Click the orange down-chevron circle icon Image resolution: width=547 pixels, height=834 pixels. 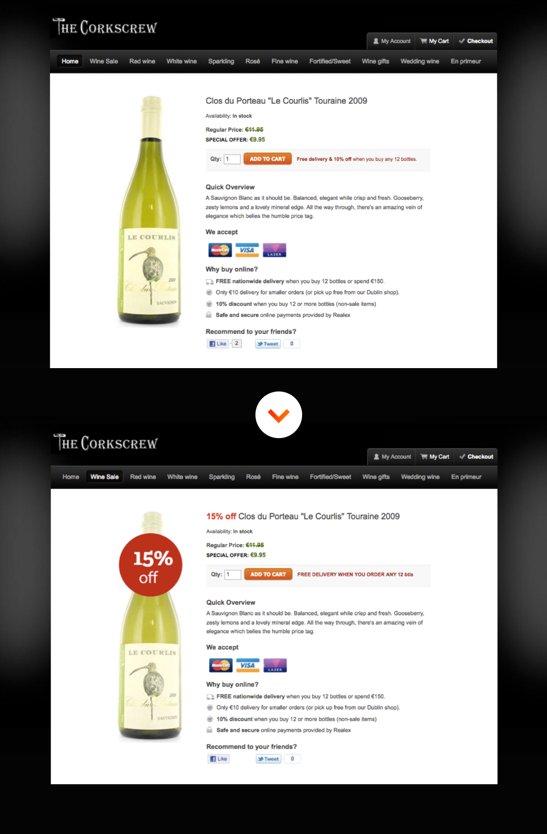(x=279, y=415)
